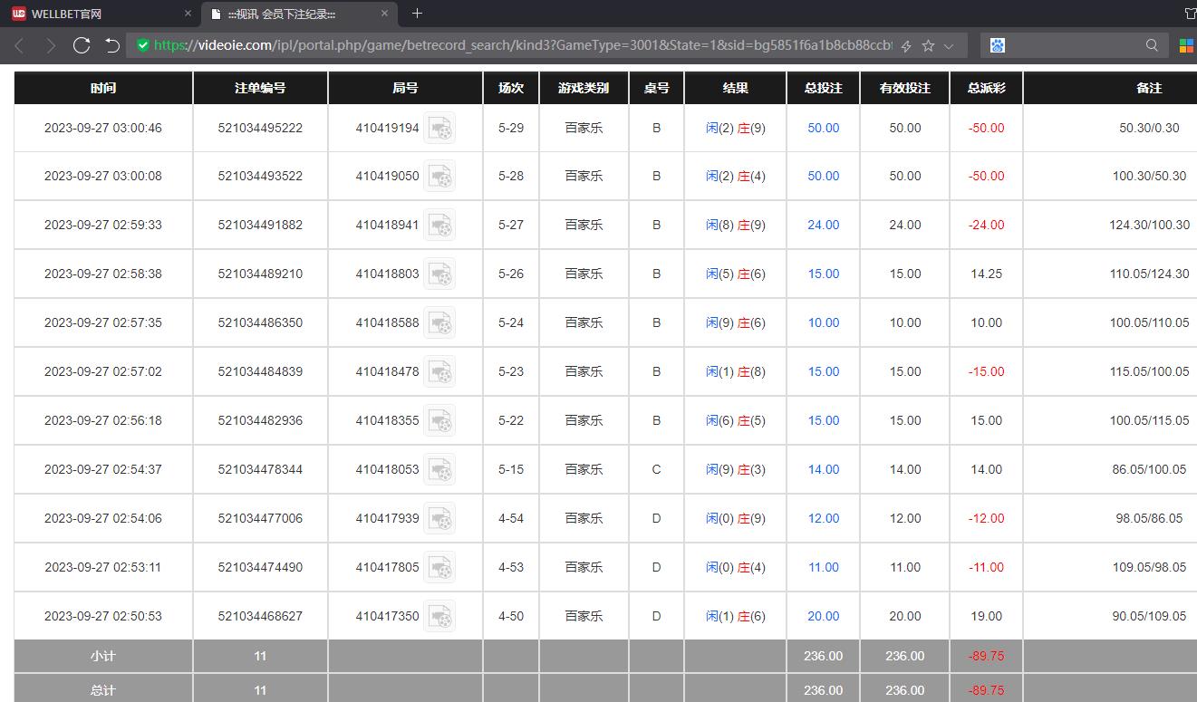
Task: Select the 会员下注纪录 tab
Action: (290, 14)
